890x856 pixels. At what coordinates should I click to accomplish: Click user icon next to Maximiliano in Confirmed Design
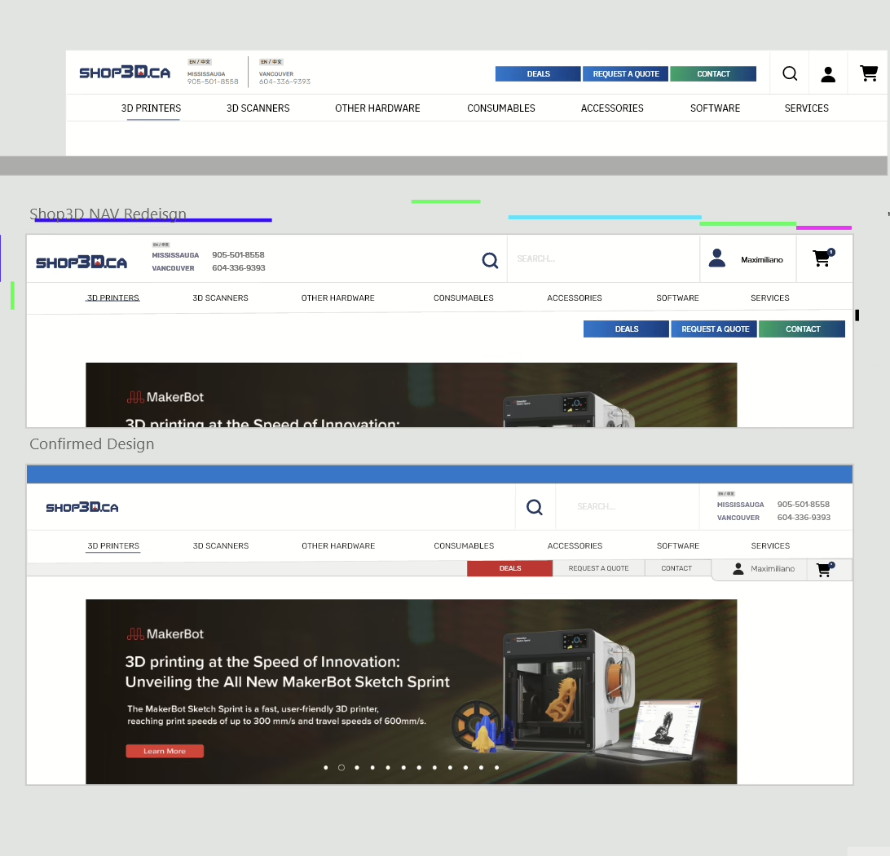click(x=738, y=569)
